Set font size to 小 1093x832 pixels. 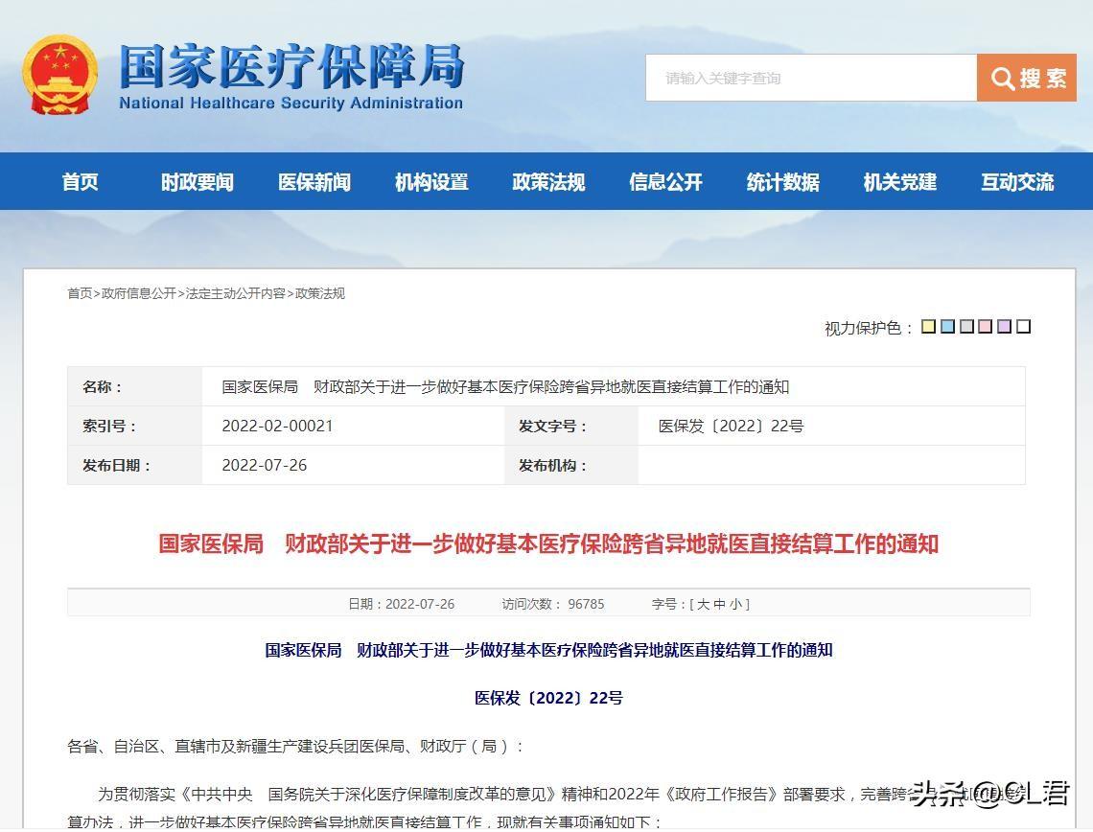(736, 604)
